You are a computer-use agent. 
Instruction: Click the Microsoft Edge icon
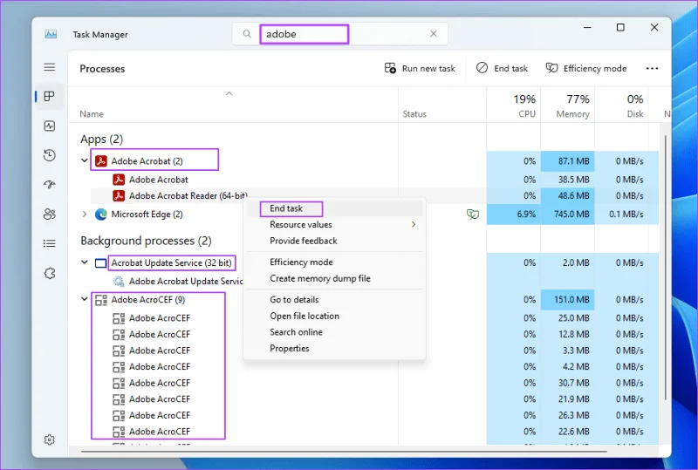click(x=101, y=215)
